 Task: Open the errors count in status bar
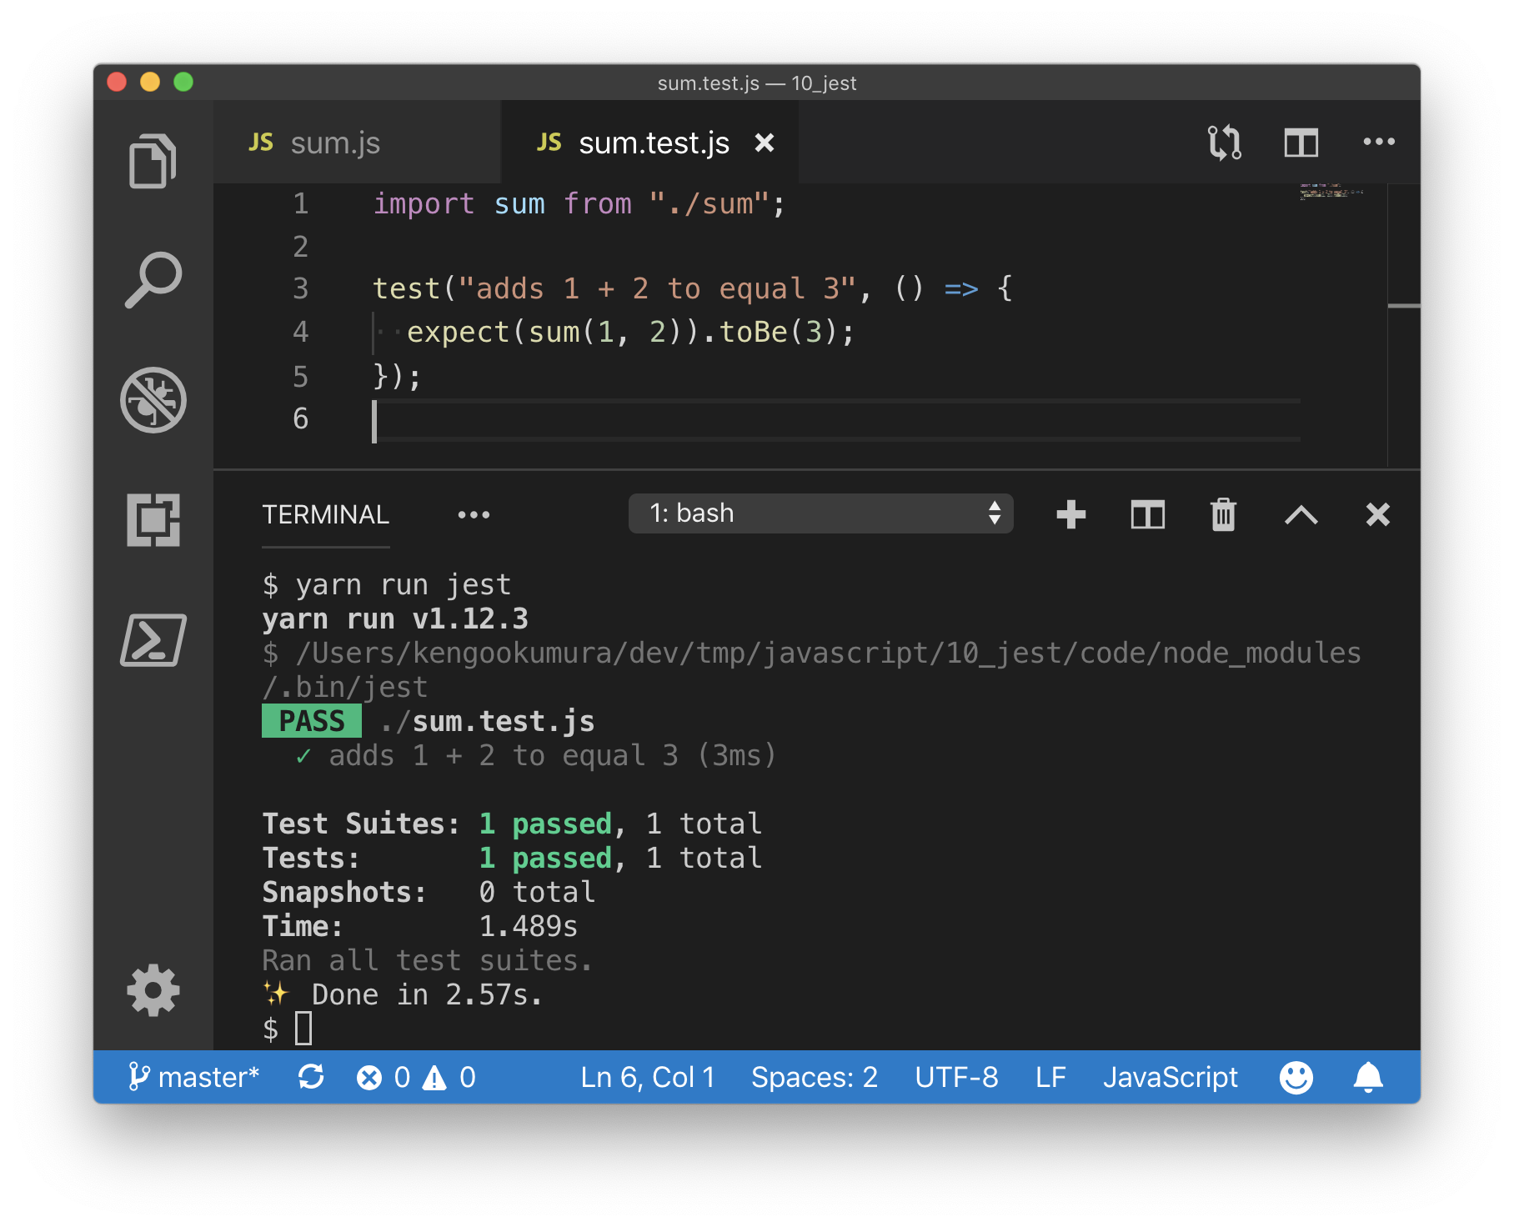(384, 1077)
